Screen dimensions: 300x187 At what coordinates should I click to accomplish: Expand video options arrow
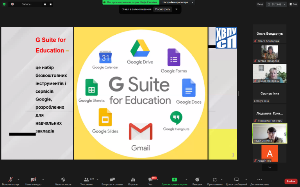click(43, 180)
